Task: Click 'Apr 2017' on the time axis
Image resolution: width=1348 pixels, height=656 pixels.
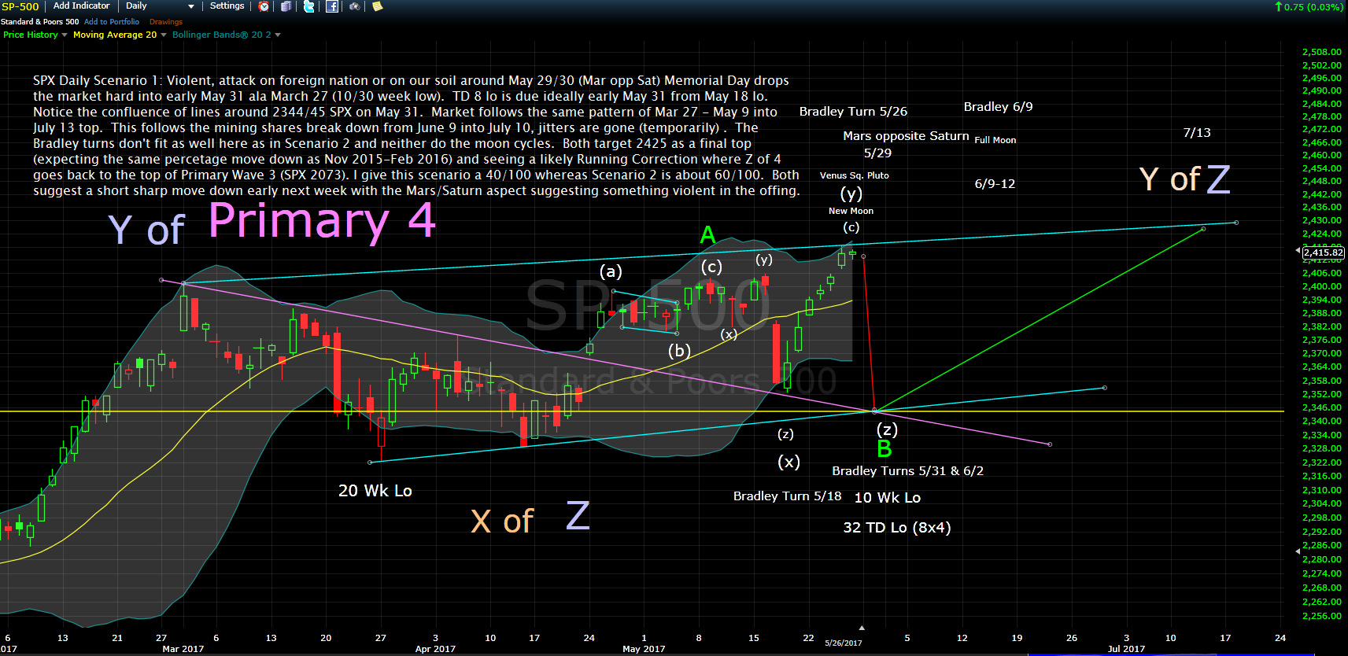Action: (435, 649)
